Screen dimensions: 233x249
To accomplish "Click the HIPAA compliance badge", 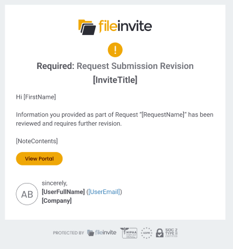I will coord(129,233).
